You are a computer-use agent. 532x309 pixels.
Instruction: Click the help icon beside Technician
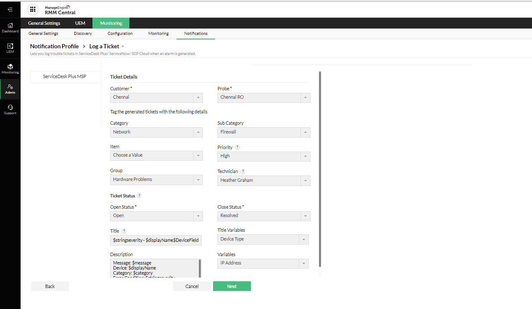point(243,171)
